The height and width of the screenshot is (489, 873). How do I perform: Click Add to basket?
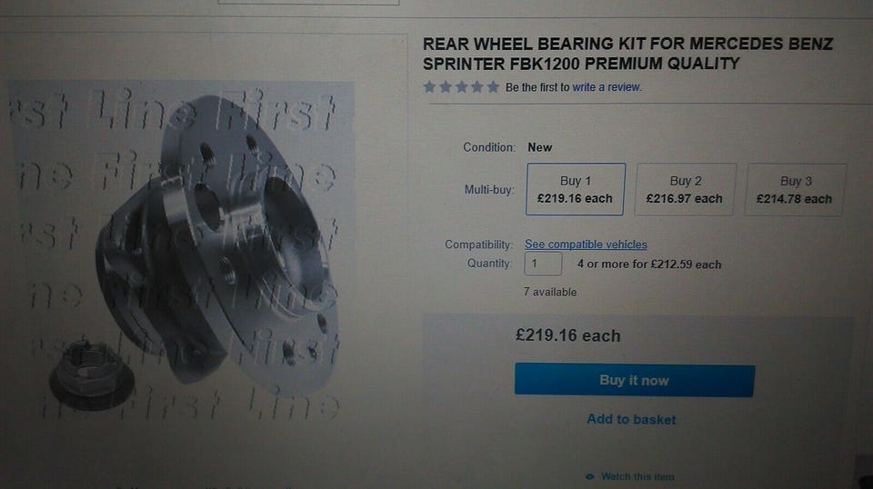631,419
